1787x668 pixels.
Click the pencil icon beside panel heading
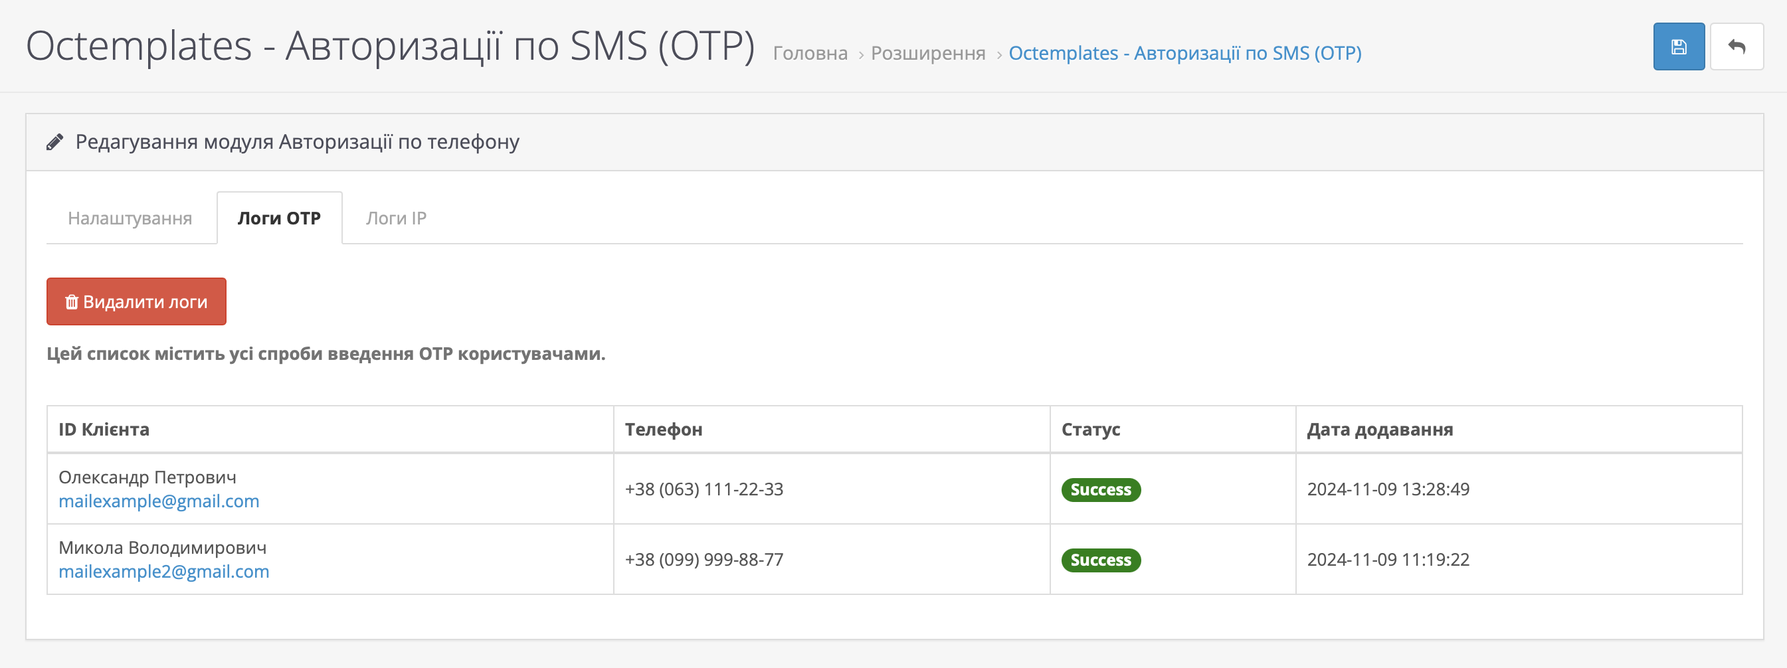click(54, 142)
